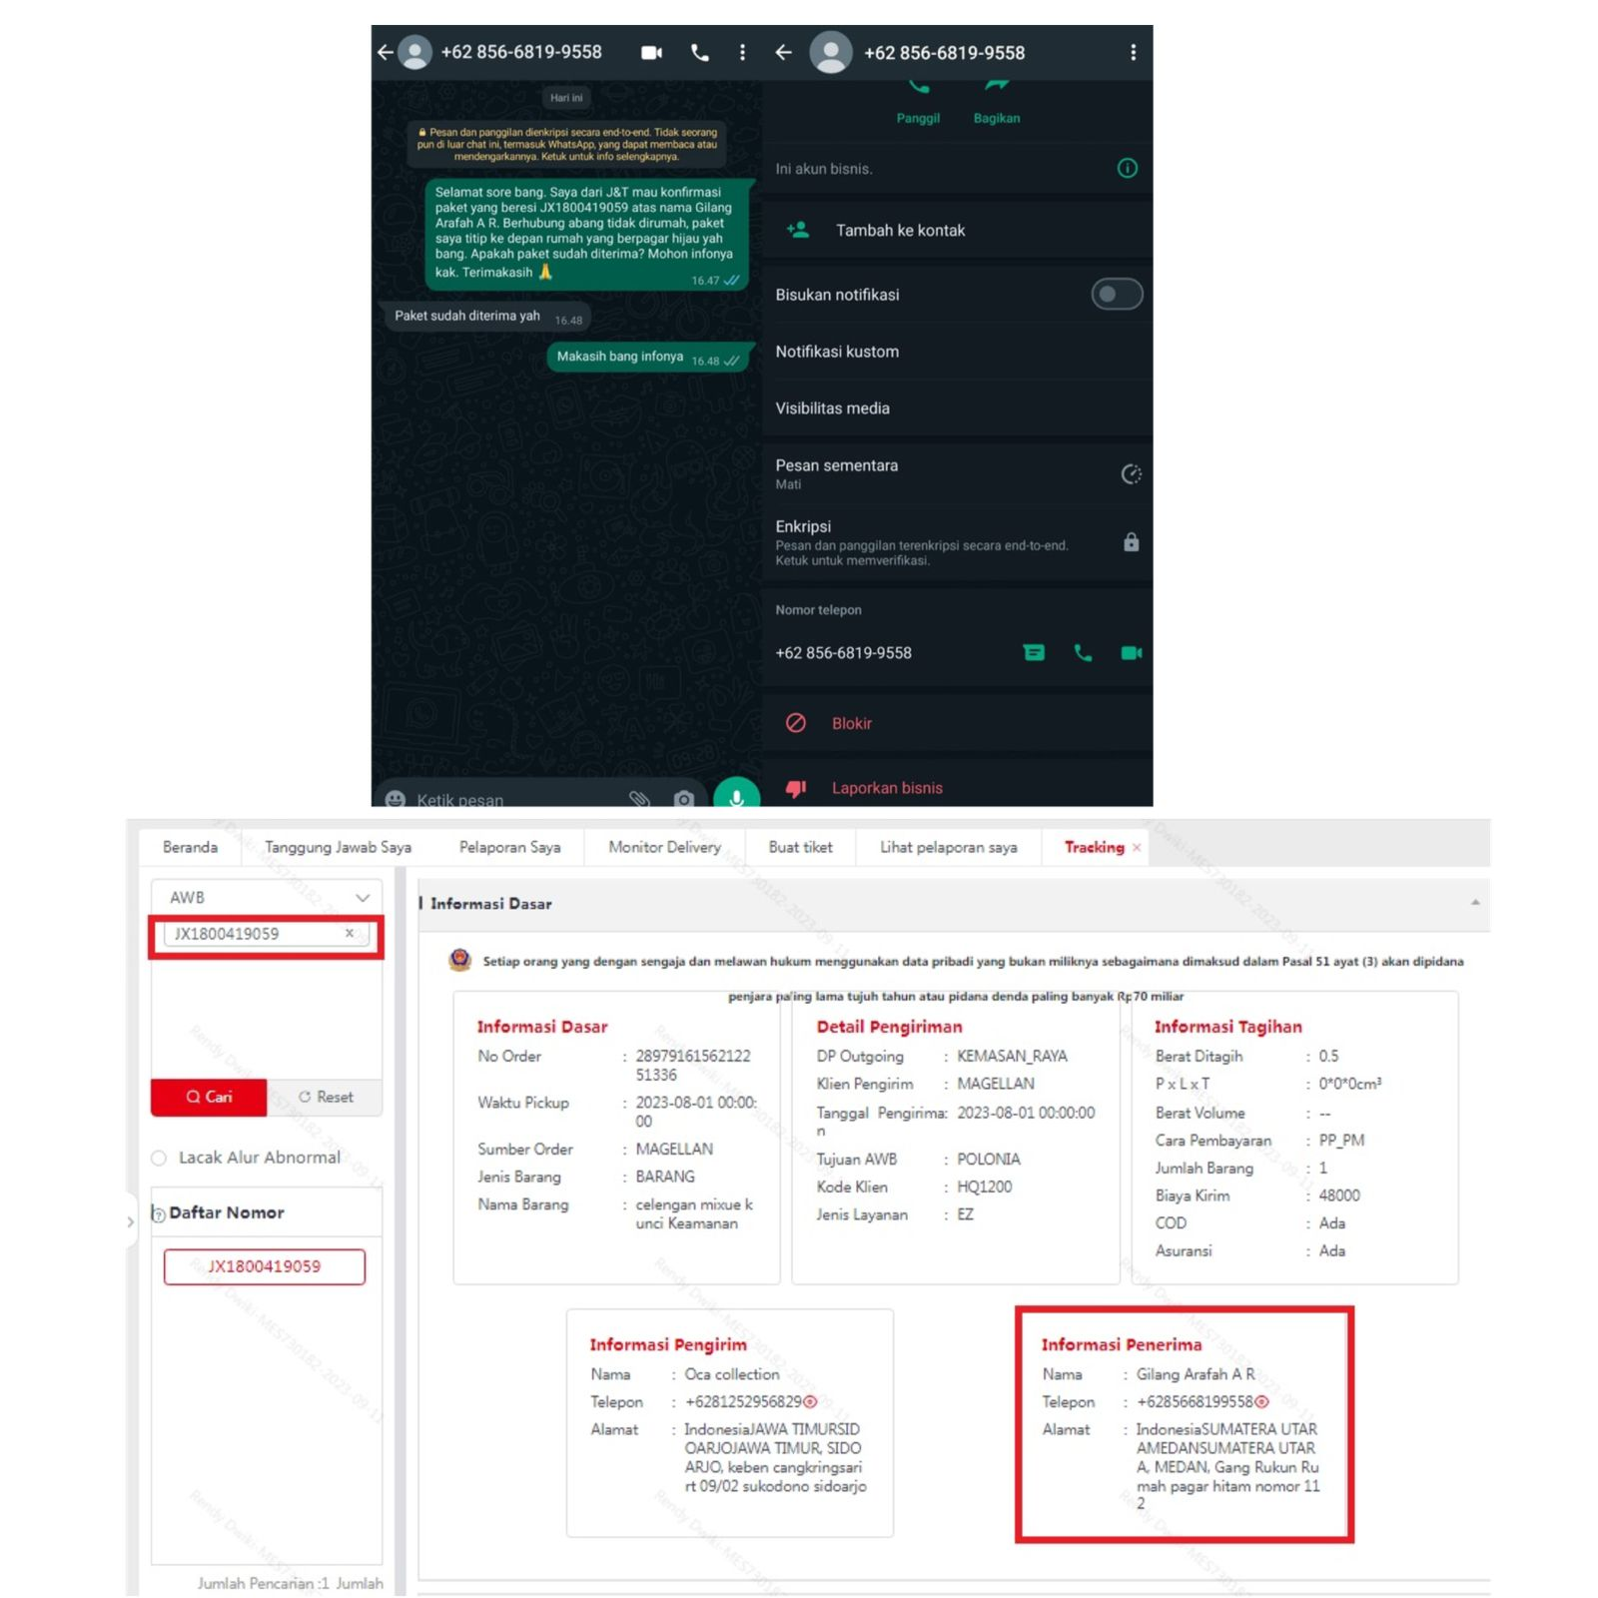Tap Tambah ke kontak row
Image resolution: width=1598 pixels, height=1598 pixels.
(957, 230)
